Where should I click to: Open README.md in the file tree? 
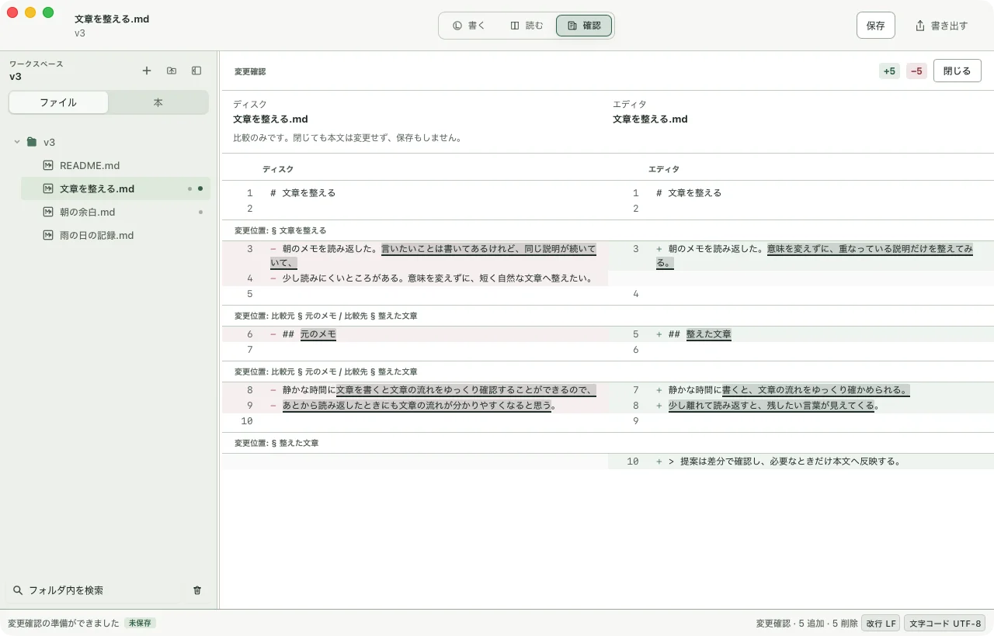click(x=116, y=165)
